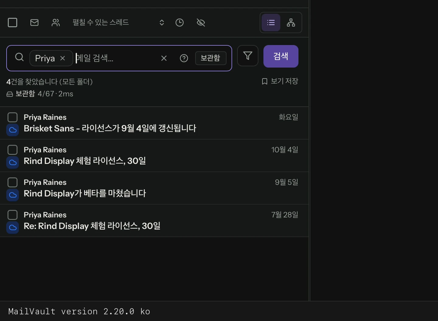Image resolution: width=438 pixels, height=321 pixels.
Task: Focus the 메일 검색 input field
Action: pos(116,58)
